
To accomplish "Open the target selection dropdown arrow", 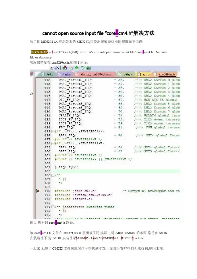I will pos(51,68).
